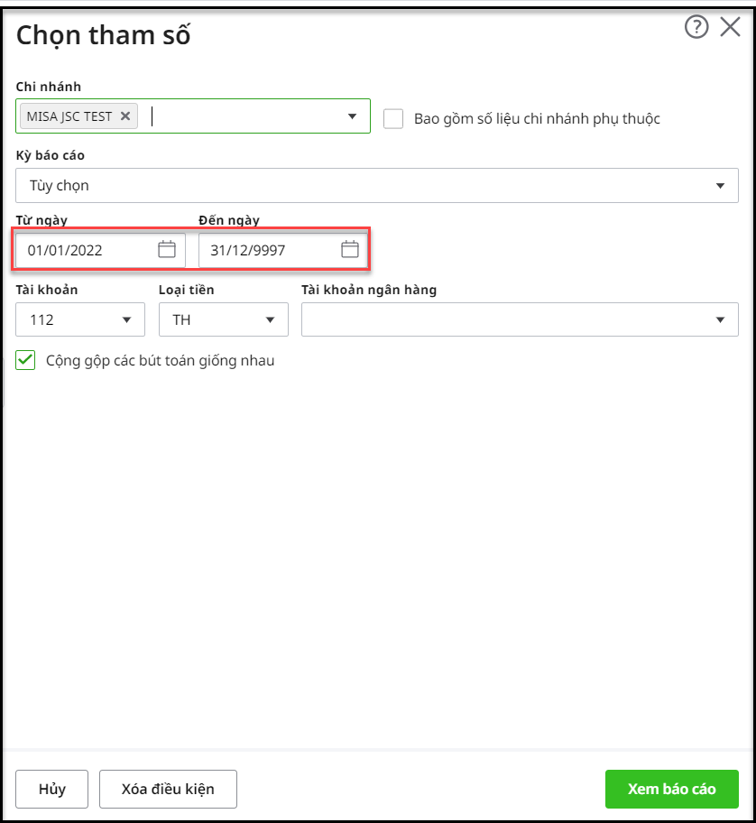Remove the MISA JSC TEST branch tag

coord(125,116)
